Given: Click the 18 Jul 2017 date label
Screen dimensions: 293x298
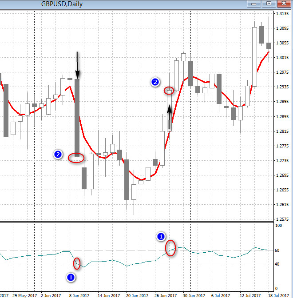Looking at the screenshot, I should (279, 295).
